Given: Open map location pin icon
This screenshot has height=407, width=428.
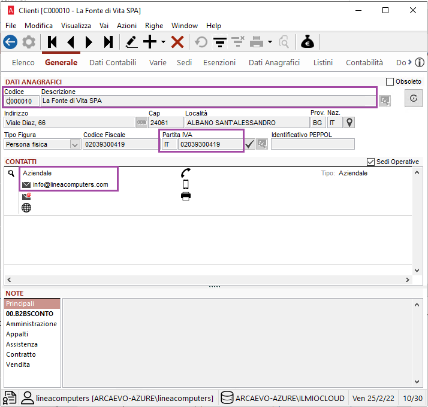Looking at the screenshot, I should [x=349, y=123].
